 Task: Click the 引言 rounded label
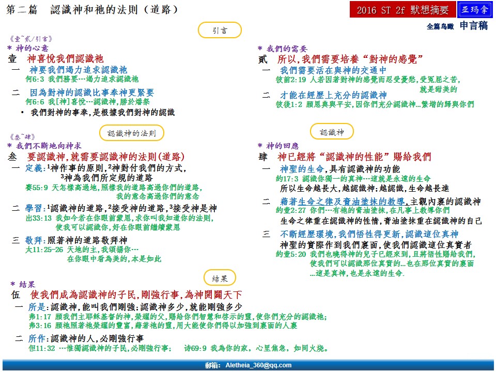point(220,30)
